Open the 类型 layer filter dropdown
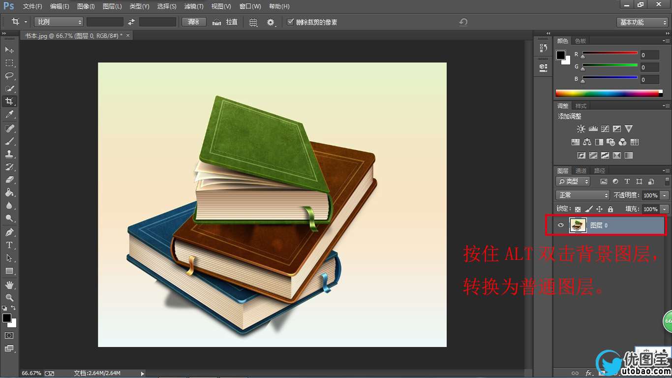The width and height of the screenshot is (672, 378). coord(573,182)
